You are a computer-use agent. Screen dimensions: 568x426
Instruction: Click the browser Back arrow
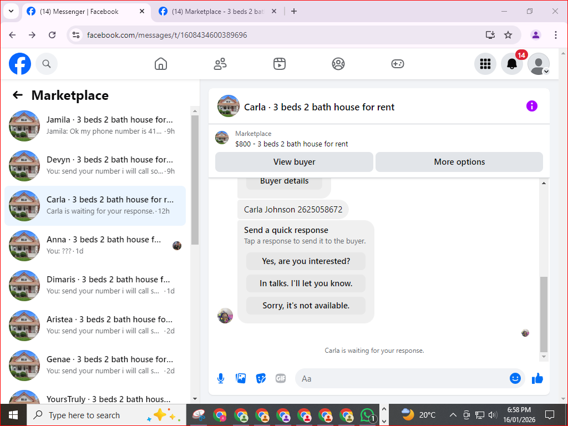(x=12, y=35)
